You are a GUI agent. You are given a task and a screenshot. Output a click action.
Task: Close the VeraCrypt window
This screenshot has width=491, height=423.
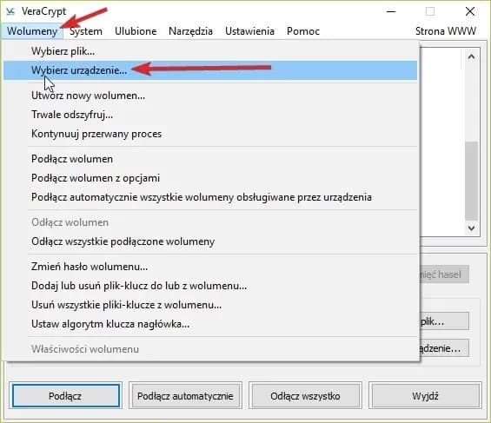tap(469, 12)
